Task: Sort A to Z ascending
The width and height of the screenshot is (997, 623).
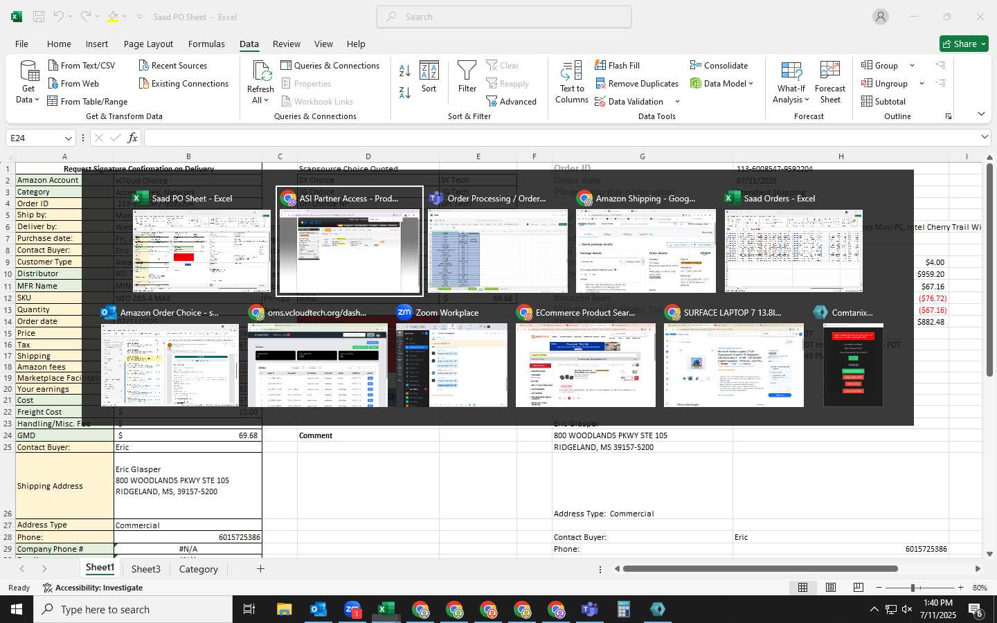Action: point(405,70)
